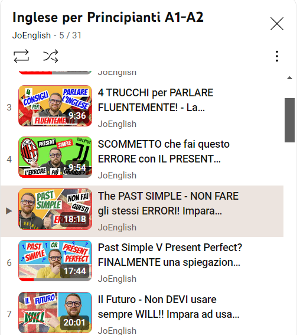Open Past Simple V Present Perfect thumbnail
The height and width of the screenshot is (335, 300).
click(55, 261)
